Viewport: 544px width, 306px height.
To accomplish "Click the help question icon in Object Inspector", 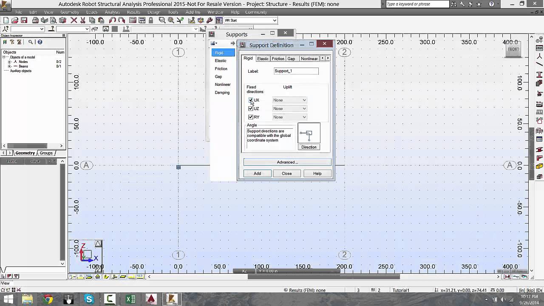I will tap(40, 42).
